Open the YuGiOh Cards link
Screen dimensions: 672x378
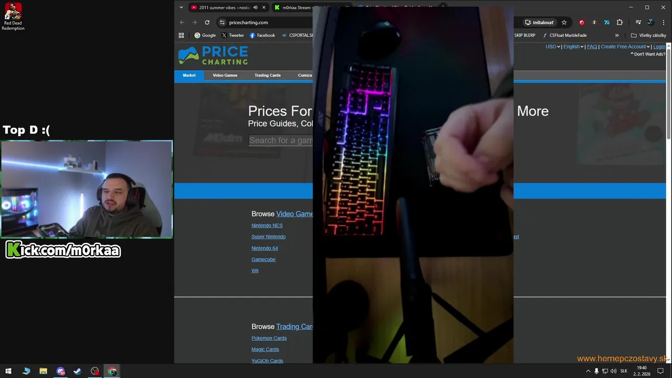(267, 361)
